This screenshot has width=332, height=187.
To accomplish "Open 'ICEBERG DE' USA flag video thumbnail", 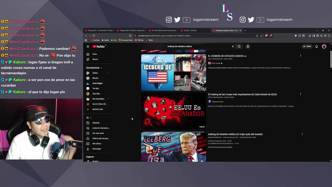I will 174,72.
